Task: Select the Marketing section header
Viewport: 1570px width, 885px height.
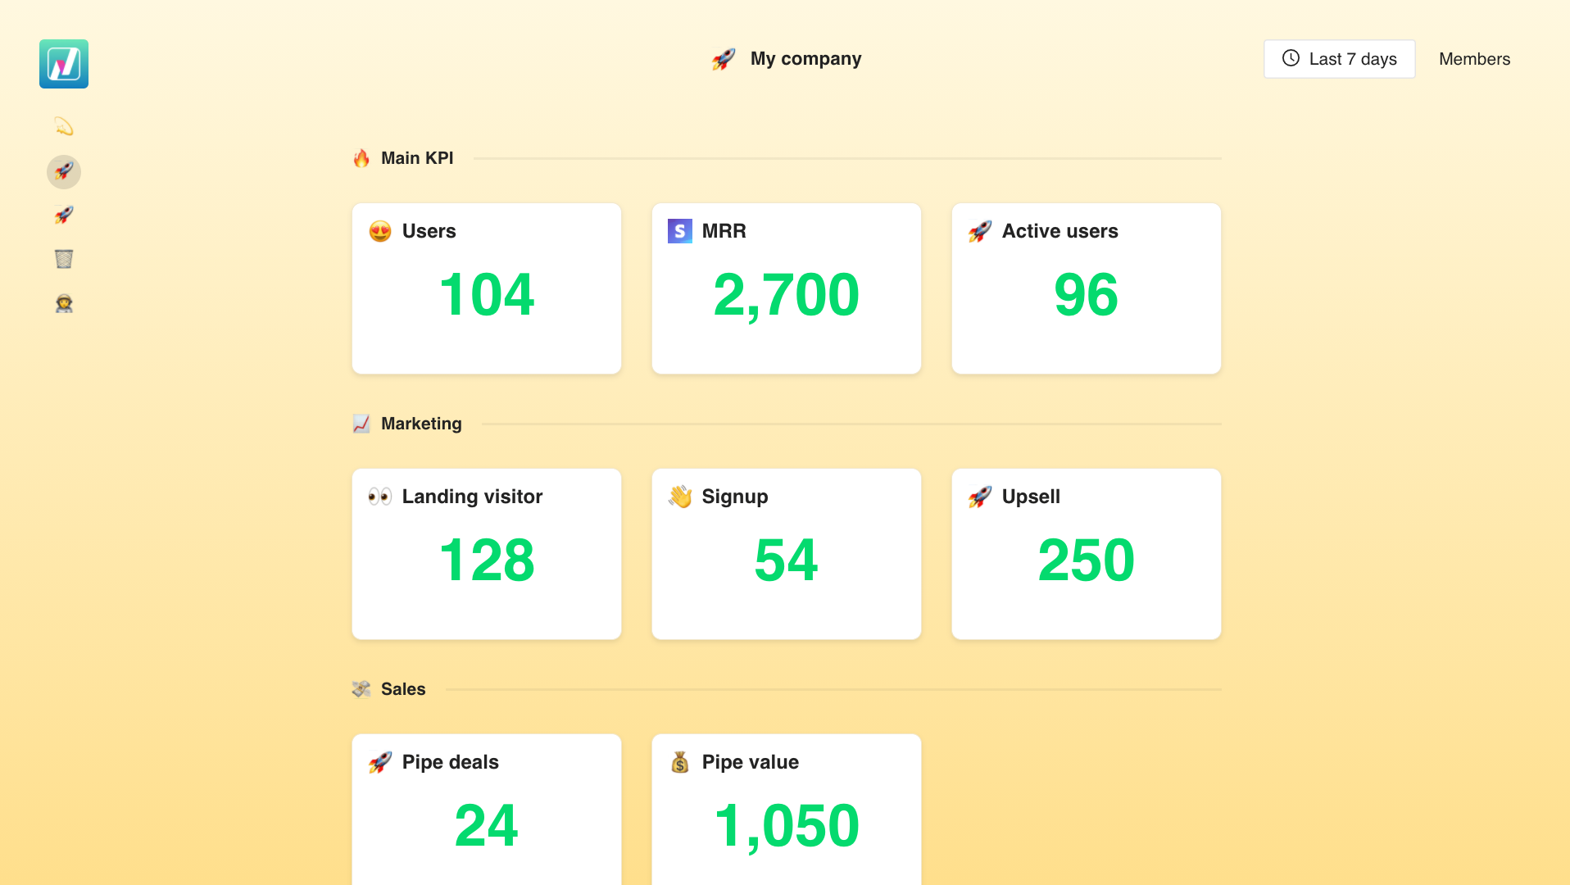Action: coord(420,424)
